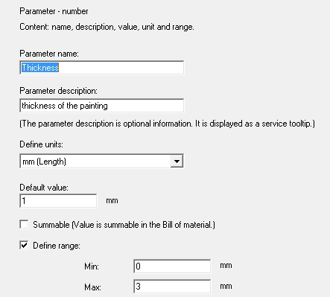Select the mm (Length) combo box
This screenshot has width=330, height=297.
click(x=102, y=162)
